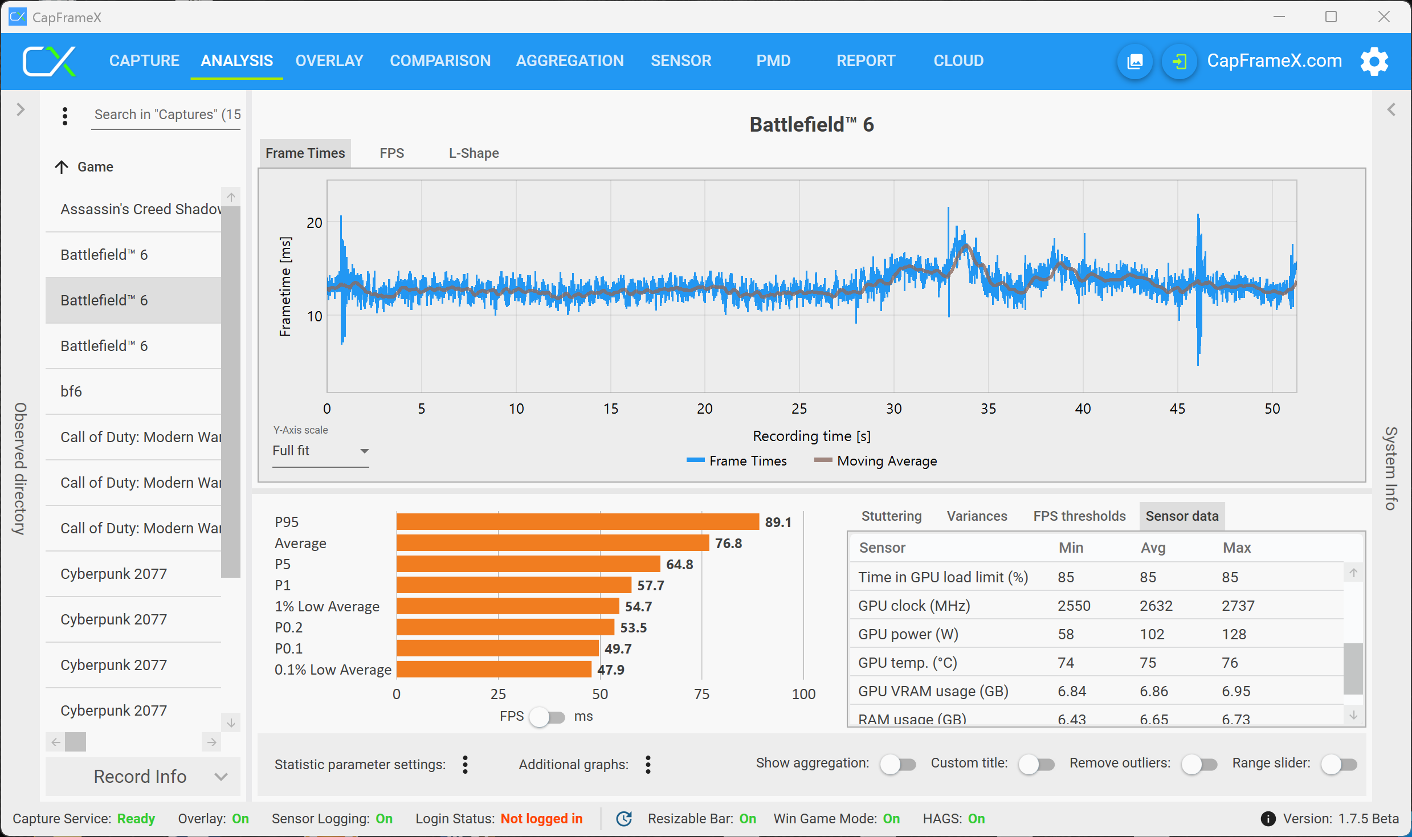Switch to the COMPARISON tab
This screenshot has height=837, width=1412.
pyautogui.click(x=440, y=61)
